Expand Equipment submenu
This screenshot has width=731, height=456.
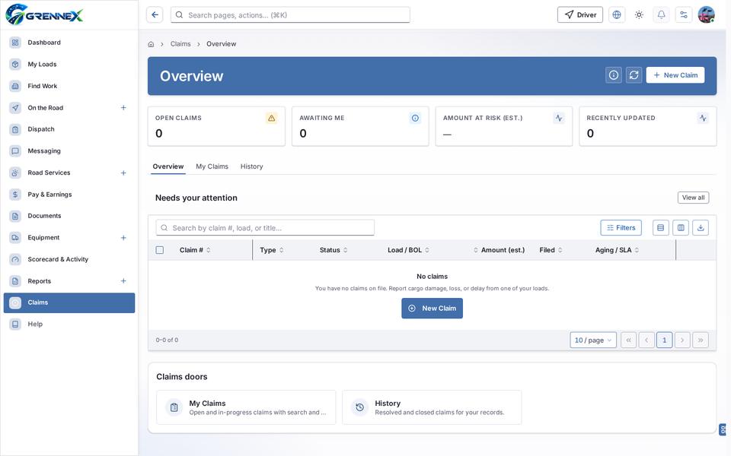123,238
